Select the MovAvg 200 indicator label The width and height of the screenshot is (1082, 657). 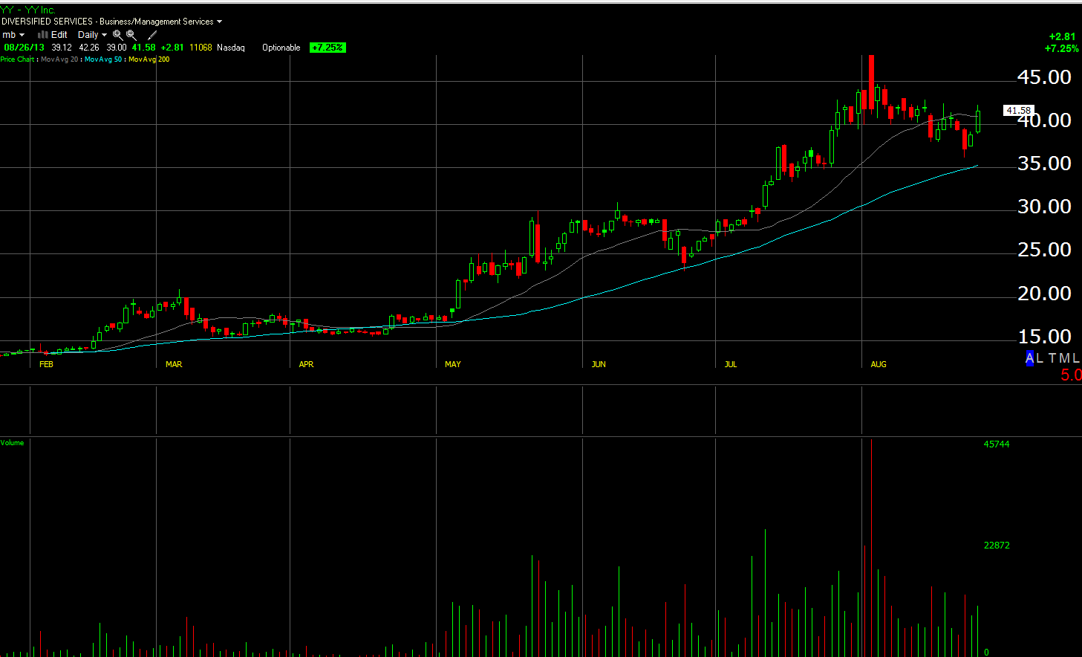(x=149, y=59)
